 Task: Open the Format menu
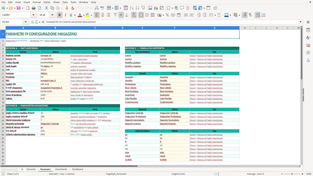click(37, 2)
